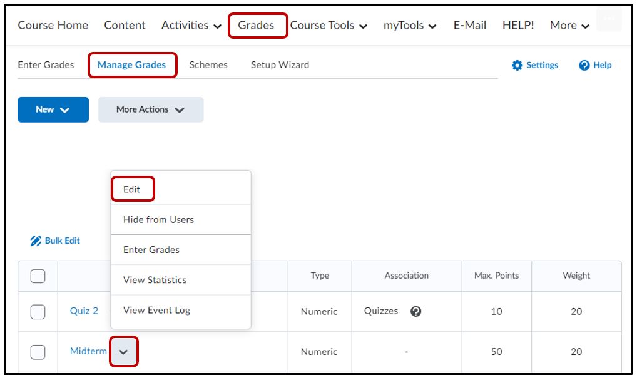637x380 pixels.
Task: Click the Help question mark icon
Action: [x=584, y=66]
